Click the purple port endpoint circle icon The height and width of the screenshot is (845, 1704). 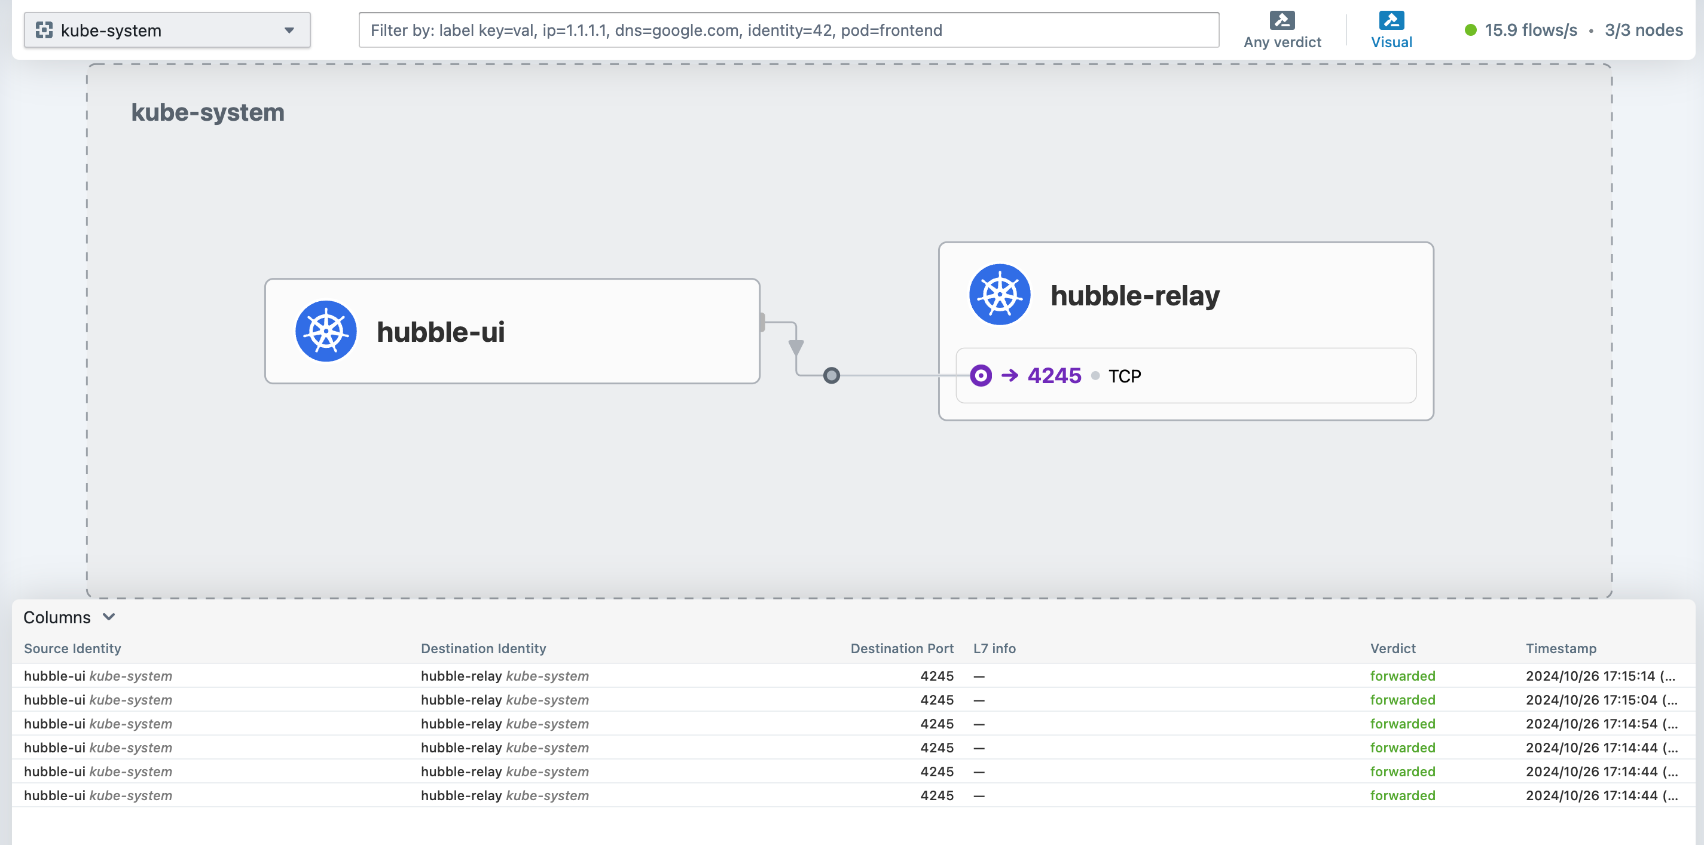[981, 375]
